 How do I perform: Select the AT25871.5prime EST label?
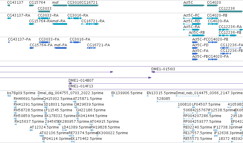87,99
